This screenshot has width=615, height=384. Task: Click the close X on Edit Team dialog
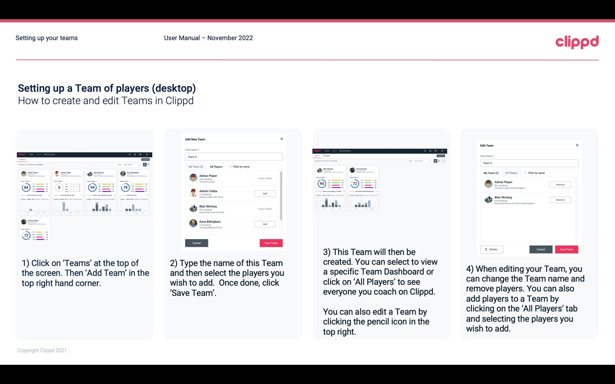pos(577,145)
